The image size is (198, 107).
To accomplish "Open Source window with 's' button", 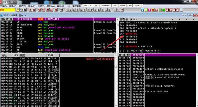I will pyautogui.click(x=109, y=10).
